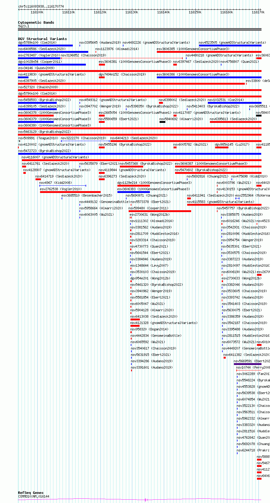Click the black nsv5840692 feature bar
This screenshot has width=270, height=503.
coord(162,122)
